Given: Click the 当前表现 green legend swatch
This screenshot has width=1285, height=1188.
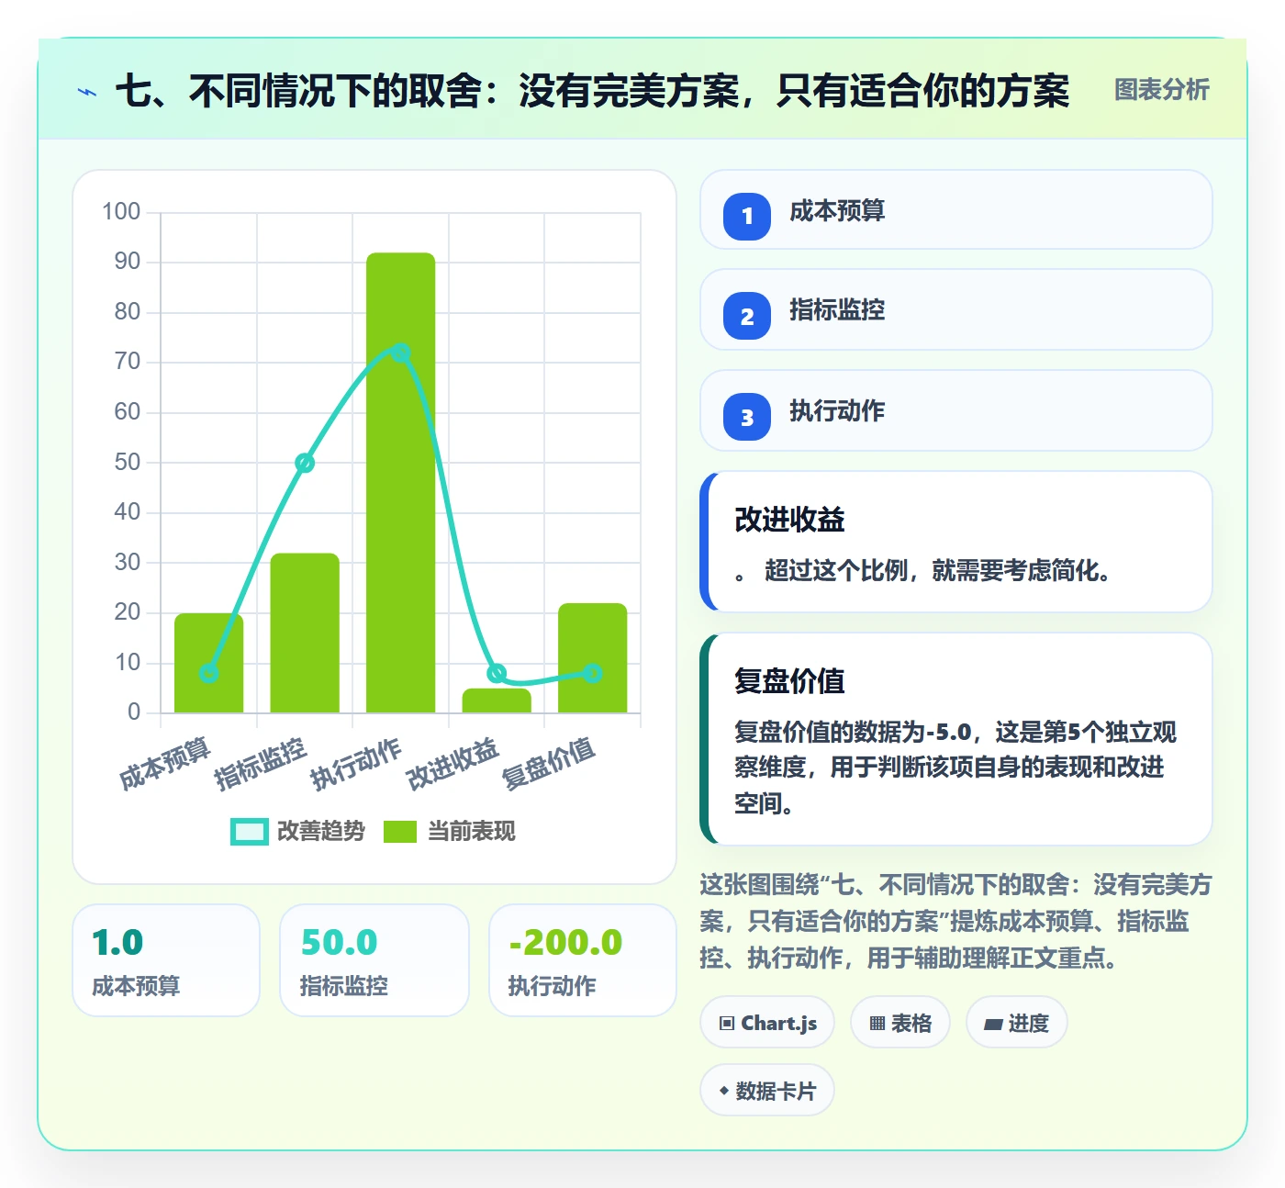Looking at the screenshot, I should click(x=400, y=831).
